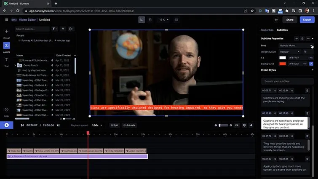Click the timeline settings gear icon
This screenshot has width=318, height=179.
(x=244, y=125)
